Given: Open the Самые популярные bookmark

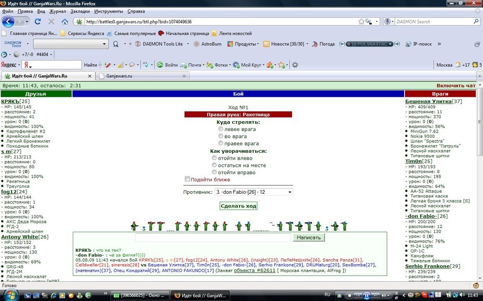Looking at the screenshot, I should 131,34.
